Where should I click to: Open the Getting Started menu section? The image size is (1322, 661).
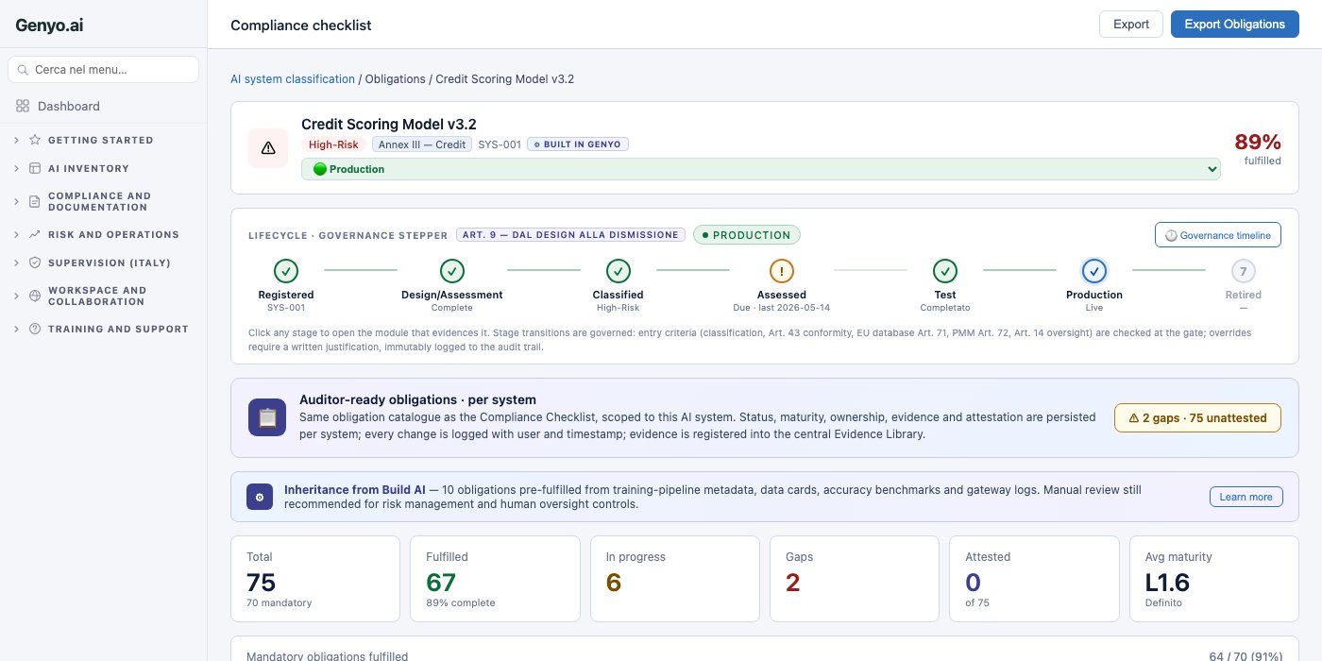coord(104,140)
